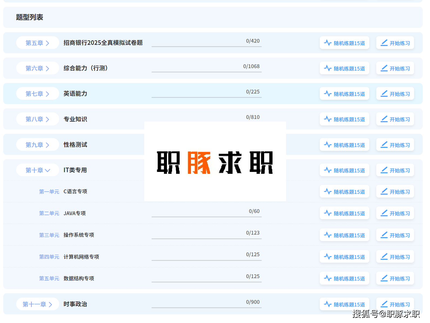Click pulse icon in 综合能力（行测） row

(328, 68)
